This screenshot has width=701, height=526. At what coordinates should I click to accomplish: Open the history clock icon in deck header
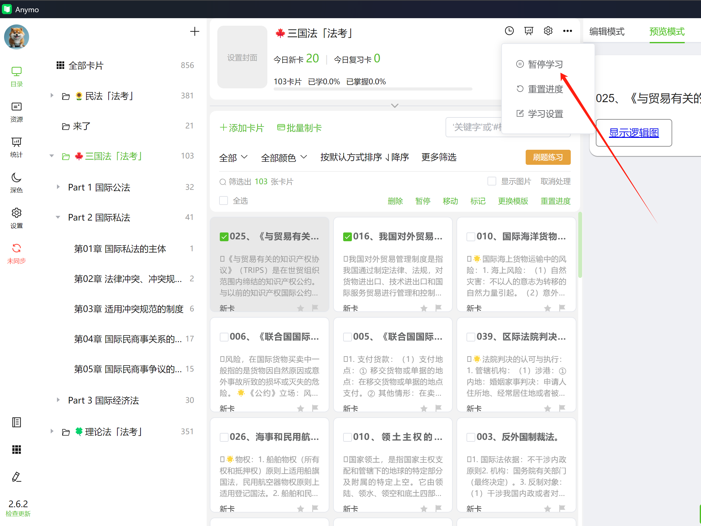click(x=509, y=31)
